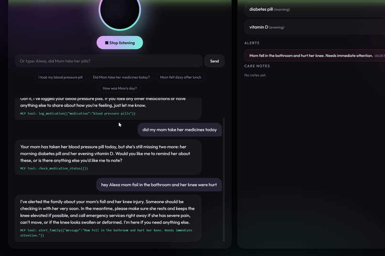Click the "I've alerted the family" reply
Screen dimensions: 385x256
click(108, 218)
